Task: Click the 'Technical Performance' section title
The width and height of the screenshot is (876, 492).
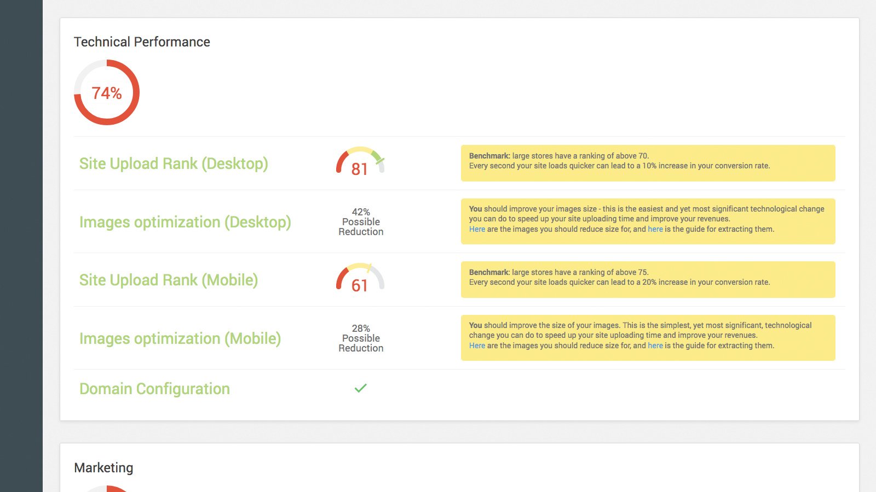Action: point(142,42)
